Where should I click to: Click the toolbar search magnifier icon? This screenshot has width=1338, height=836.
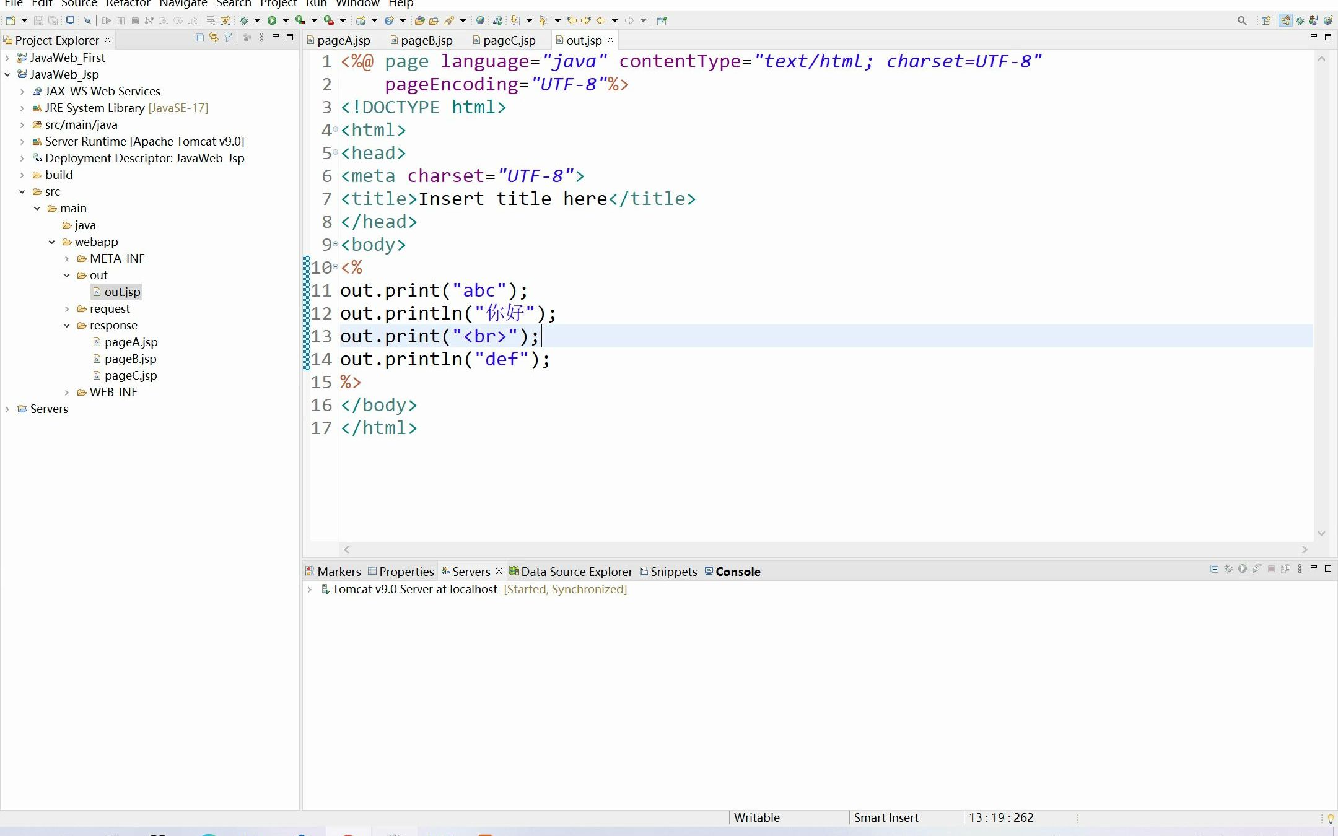point(1241,20)
